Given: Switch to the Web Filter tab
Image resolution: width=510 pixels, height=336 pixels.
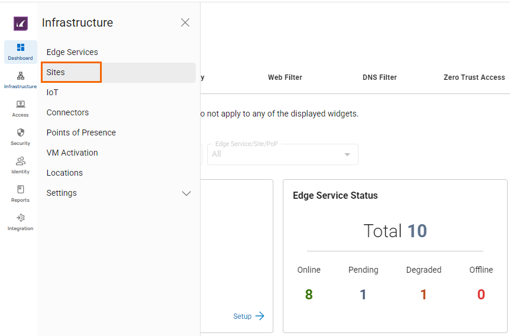Looking at the screenshot, I should tap(285, 77).
